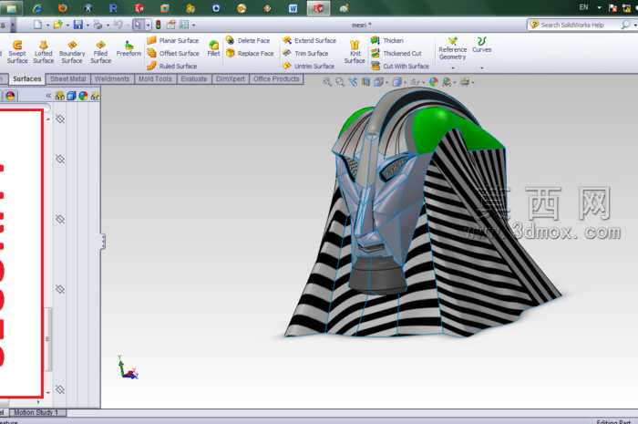Click the New document icon
638x424 pixels.
(x=37, y=25)
